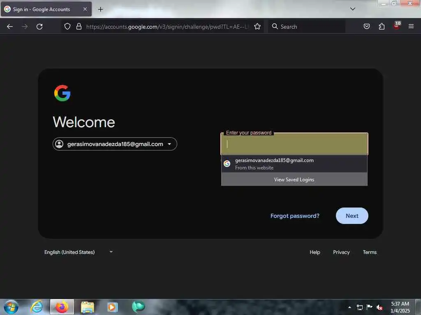The height and width of the screenshot is (315, 421).
Task: Launch Windows Media Player from taskbar
Action: (113, 307)
